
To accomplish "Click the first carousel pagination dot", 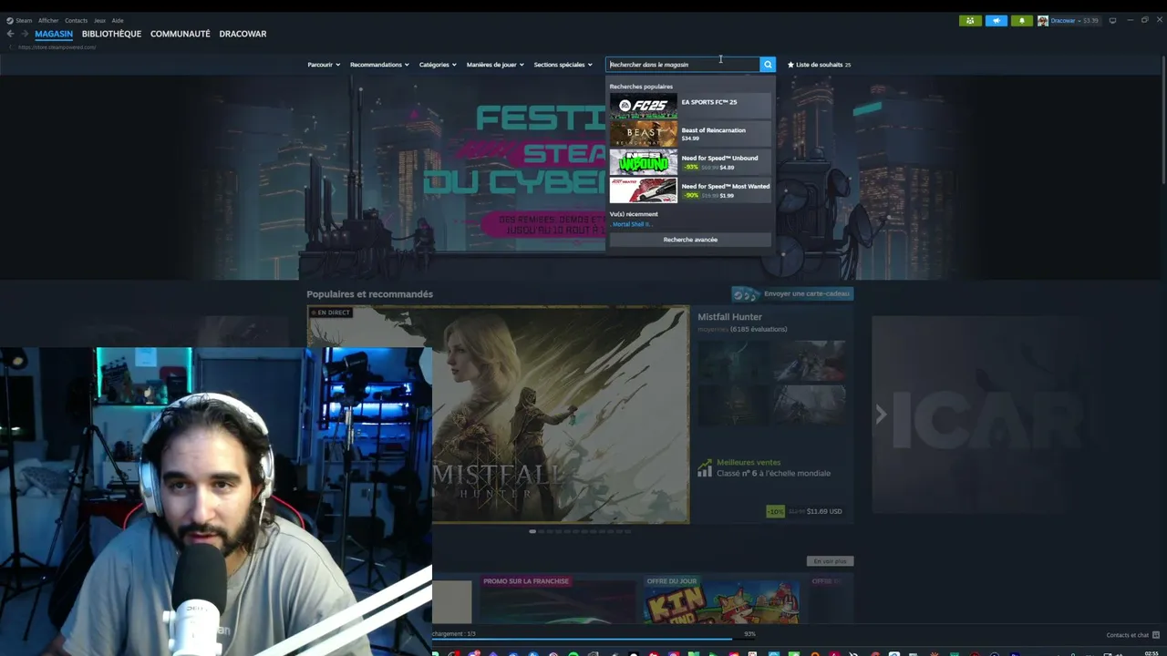I will [532, 531].
